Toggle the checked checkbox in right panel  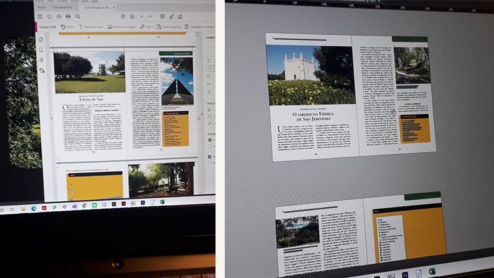point(208,157)
